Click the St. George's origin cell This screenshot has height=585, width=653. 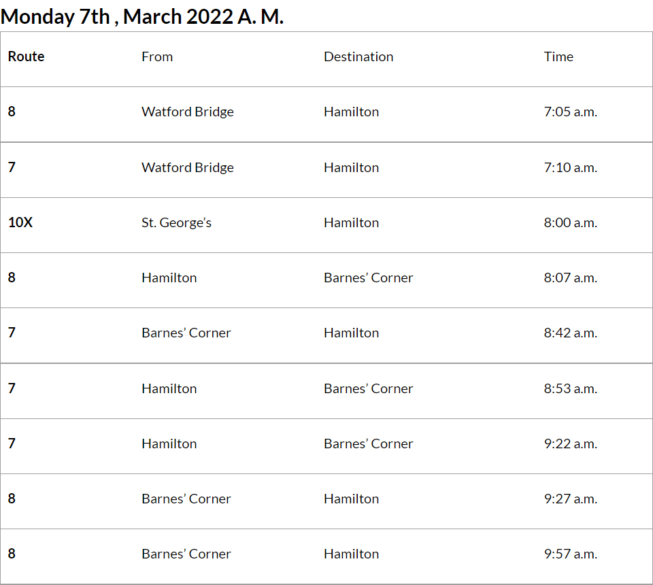[176, 222]
